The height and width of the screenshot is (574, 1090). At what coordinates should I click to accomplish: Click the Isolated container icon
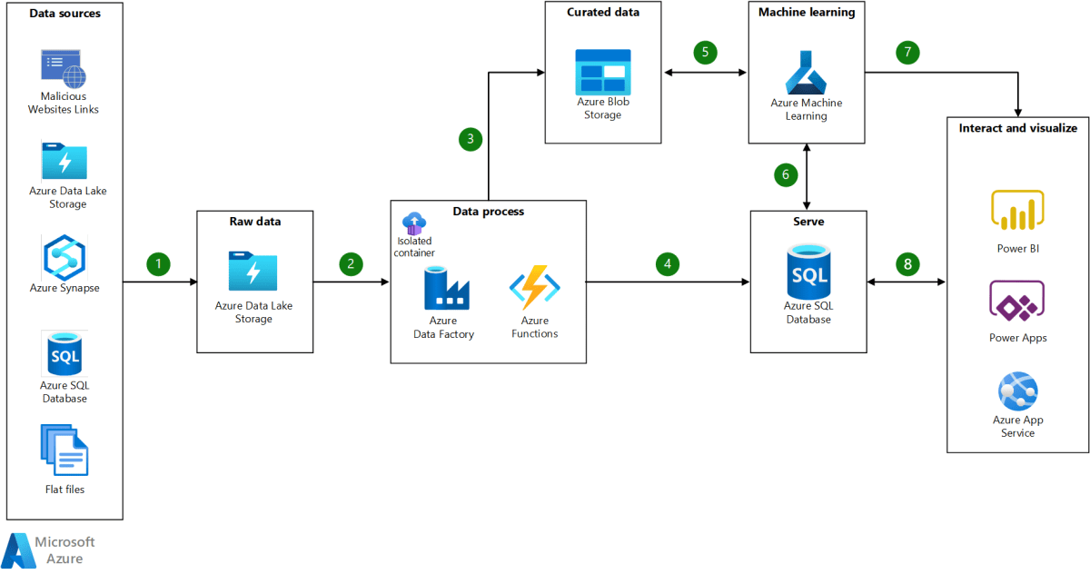[414, 223]
